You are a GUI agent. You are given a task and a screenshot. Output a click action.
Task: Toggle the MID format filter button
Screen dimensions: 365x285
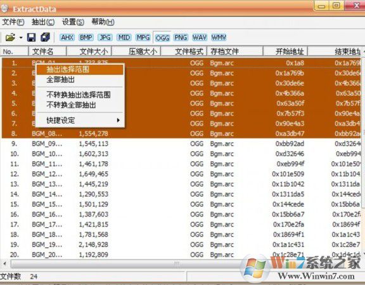pos(124,37)
